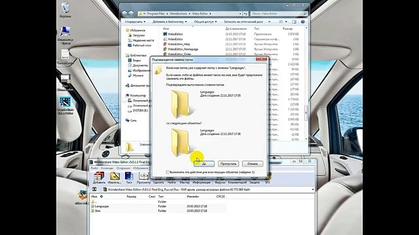Image resolution: width=419 pixels, height=235 pixels.
Task: Open Explorer help question mark icon
Action: point(302,22)
